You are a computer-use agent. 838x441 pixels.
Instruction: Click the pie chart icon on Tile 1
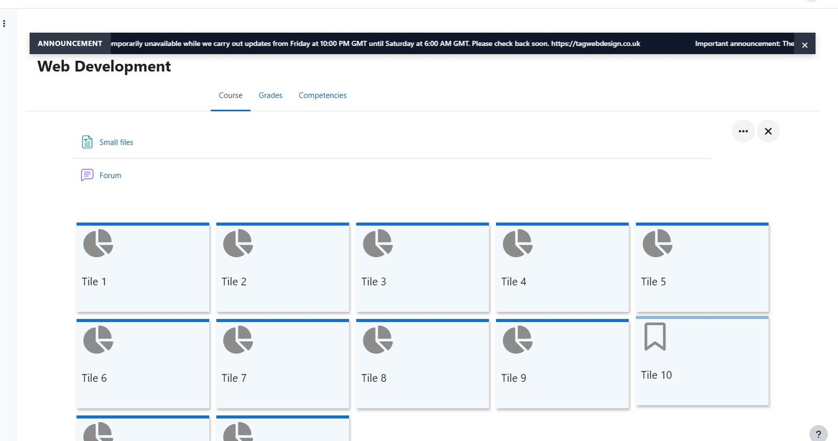coord(98,243)
